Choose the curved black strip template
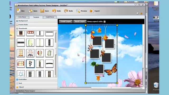Screen dimensions: 169x95 [x=49, y=64]
